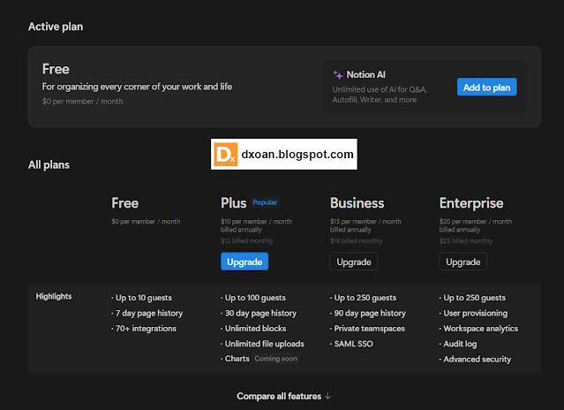Screen dimensions: 564x410
Task: Click the Popular badge next to Plus
Action: click(x=265, y=202)
